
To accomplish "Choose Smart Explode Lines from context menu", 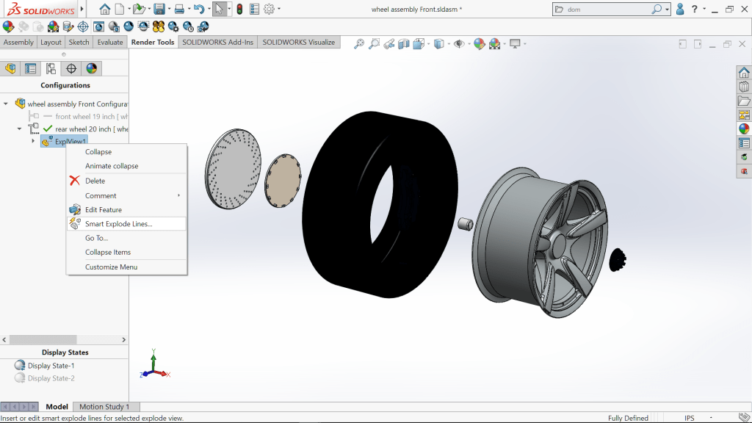I will (118, 224).
